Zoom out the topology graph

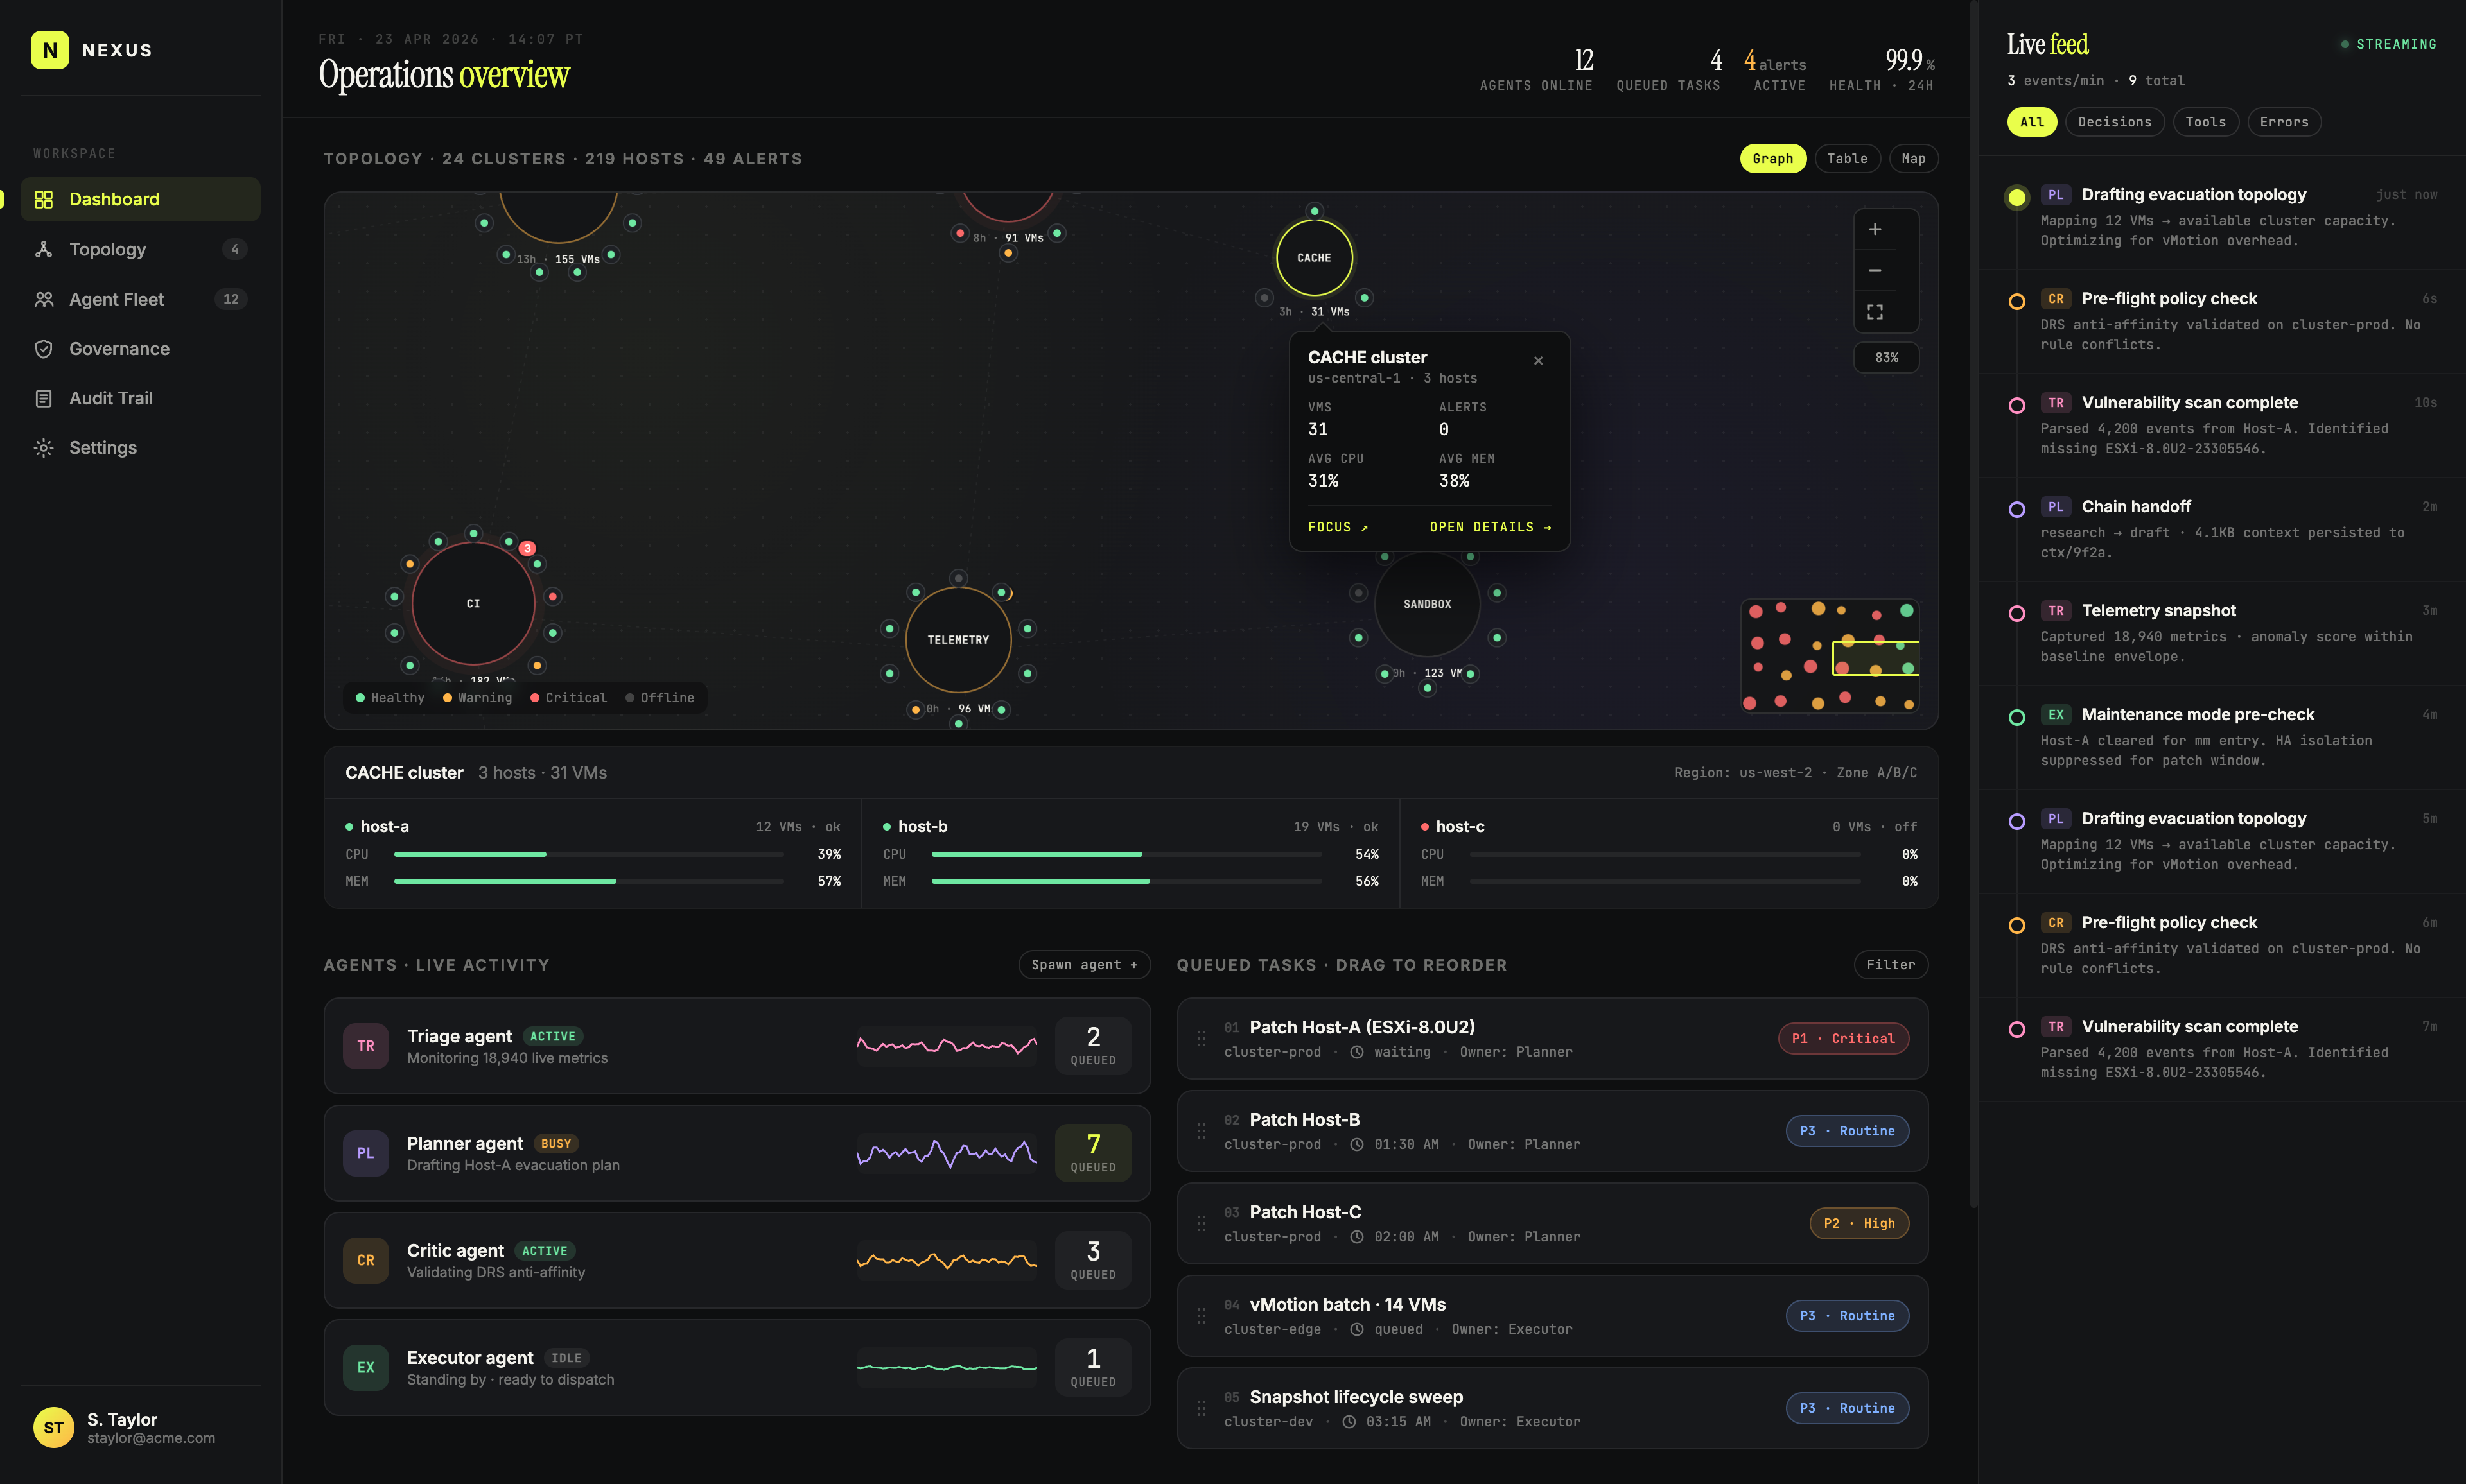tap(1875, 270)
